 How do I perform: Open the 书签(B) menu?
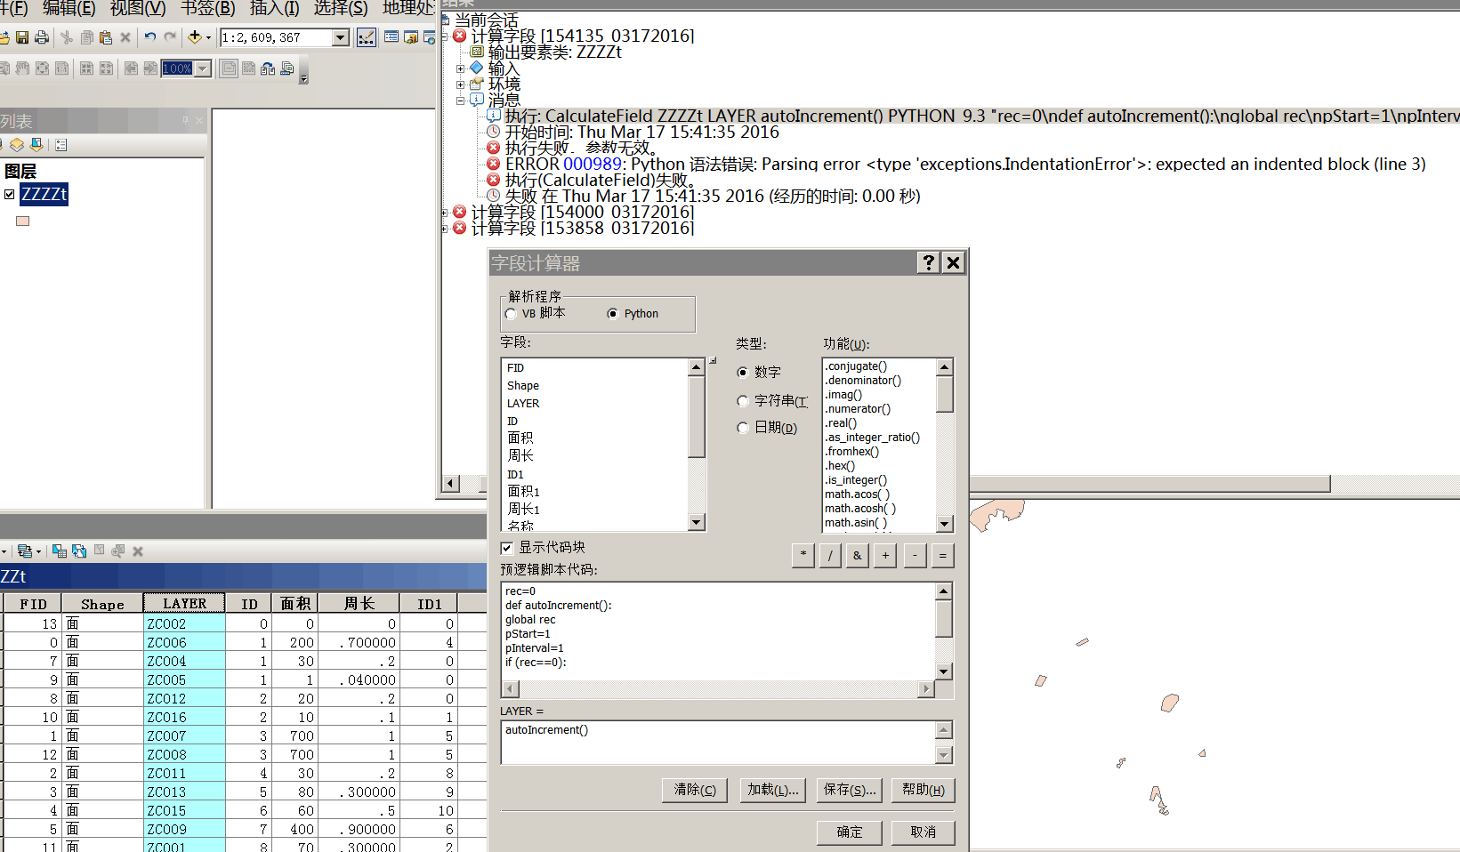pyautogui.click(x=208, y=8)
